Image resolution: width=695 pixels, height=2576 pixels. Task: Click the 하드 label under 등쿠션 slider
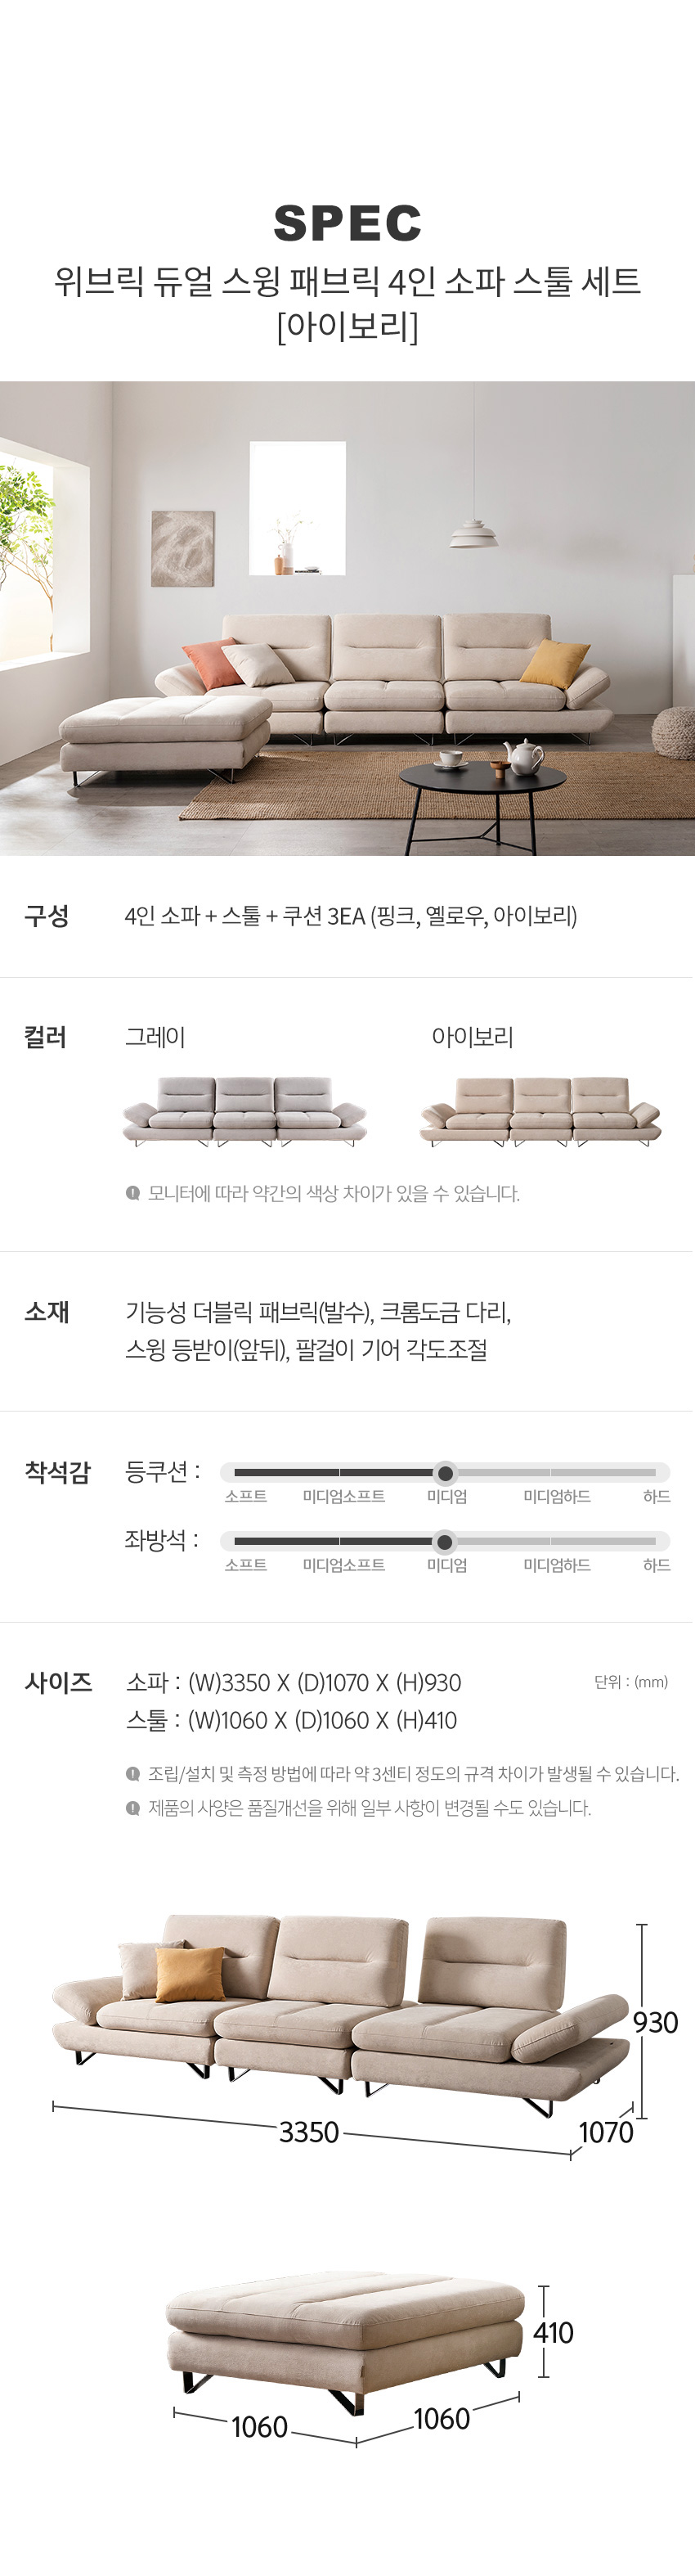[x=656, y=1496]
